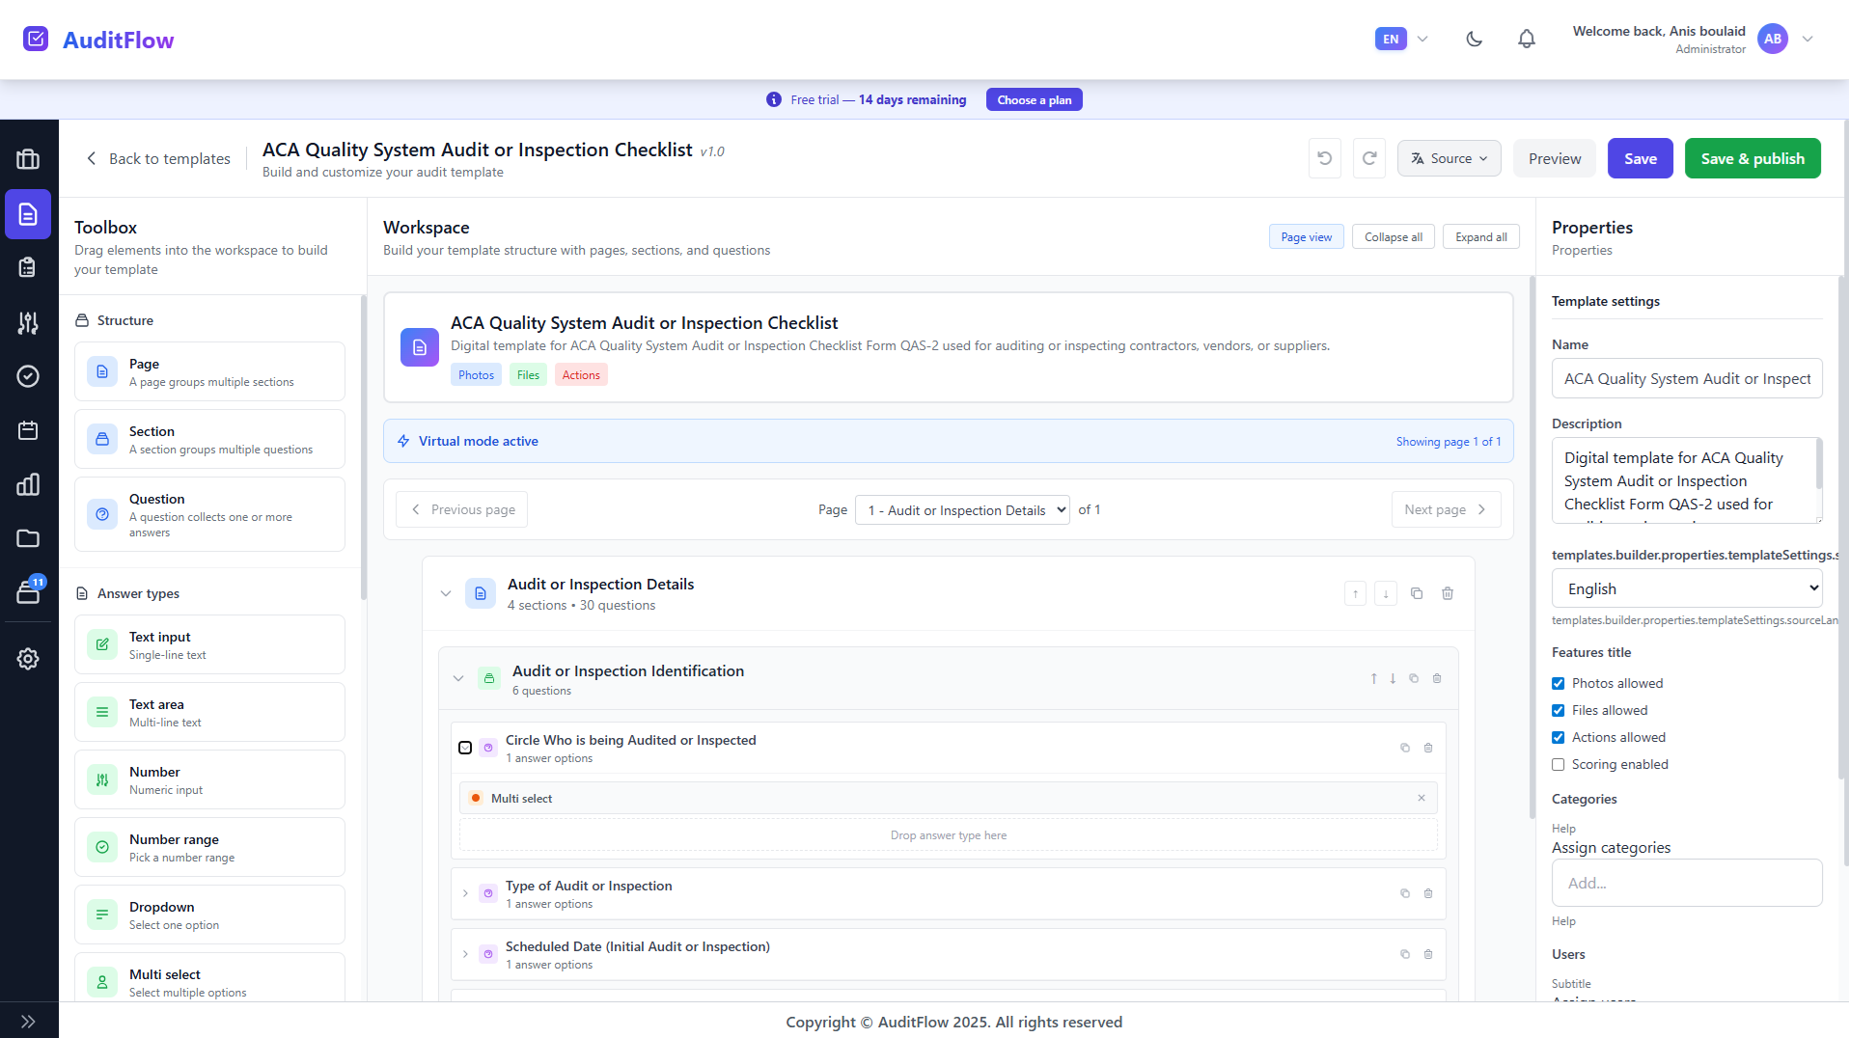
Task: Open the EN language dropdown
Action: tap(1402, 40)
